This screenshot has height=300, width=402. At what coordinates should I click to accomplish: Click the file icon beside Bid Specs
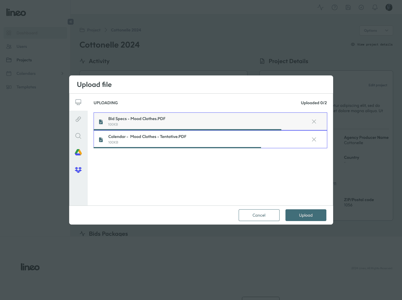101,122
